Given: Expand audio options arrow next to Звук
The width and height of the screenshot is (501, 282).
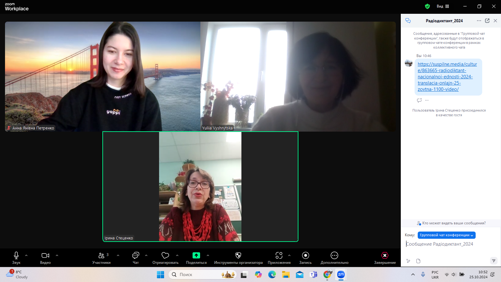Looking at the screenshot, I should (26, 255).
